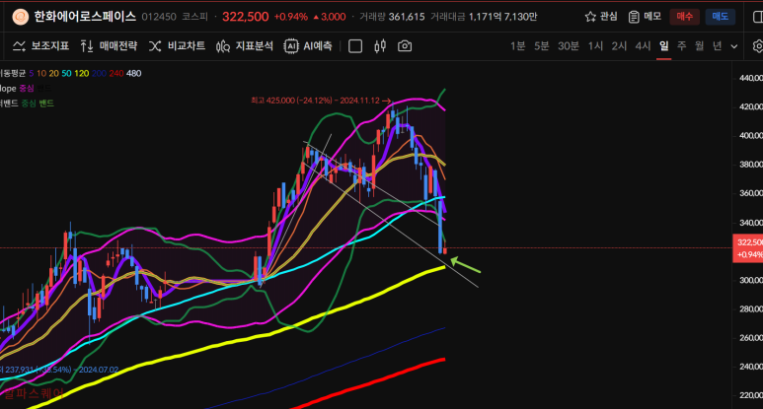
Task: Click the 380,000 price axis label
Action: coord(751,165)
